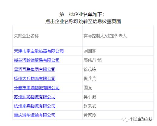Open 重庆鸿华运输有限公司 link
Viewport: 157px width, 126px height.
pos(34,115)
